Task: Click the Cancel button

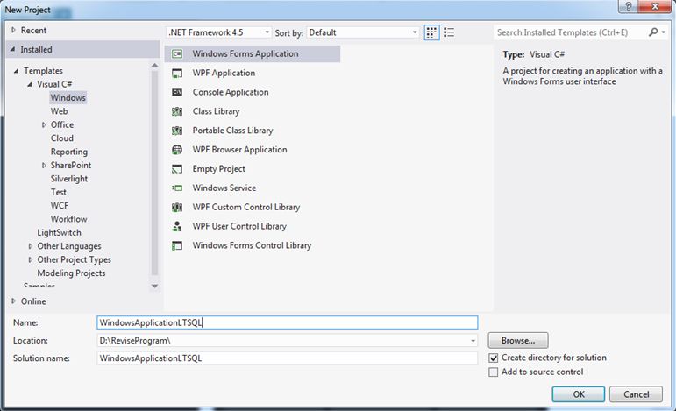Action: [637, 394]
